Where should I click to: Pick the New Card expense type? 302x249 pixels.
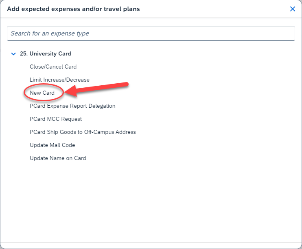tap(42, 93)
